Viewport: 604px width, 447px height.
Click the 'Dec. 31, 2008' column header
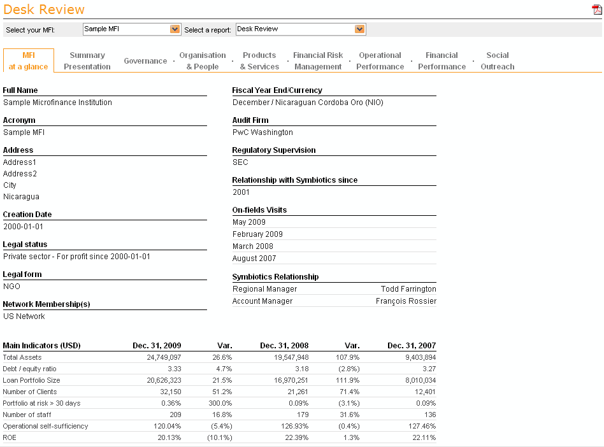[x=284, y=346]
